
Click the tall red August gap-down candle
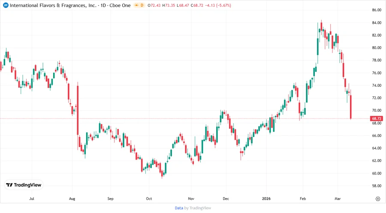[x=78, y=110]
